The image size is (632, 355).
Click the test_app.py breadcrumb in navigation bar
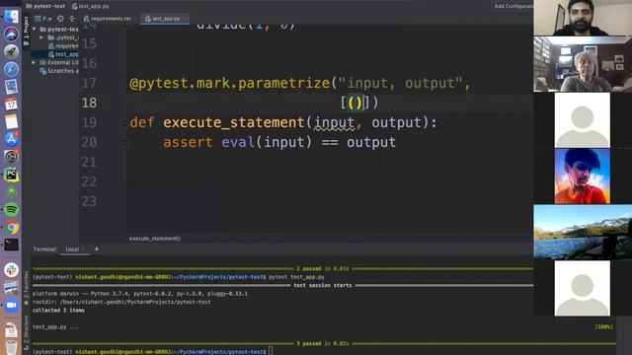tap(91, 6)
